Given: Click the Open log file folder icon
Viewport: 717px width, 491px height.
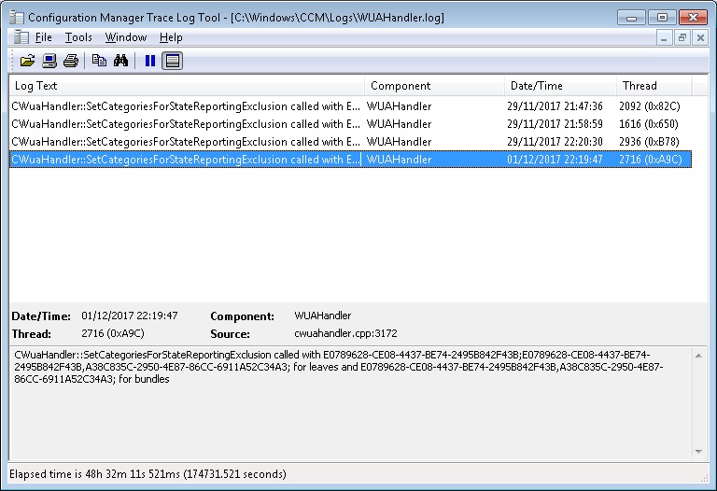Looking at the screenshot, I should 27,61.
